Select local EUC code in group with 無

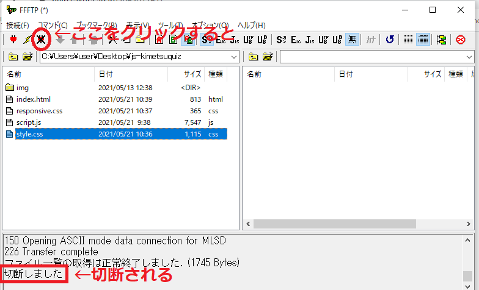(296, 39)
